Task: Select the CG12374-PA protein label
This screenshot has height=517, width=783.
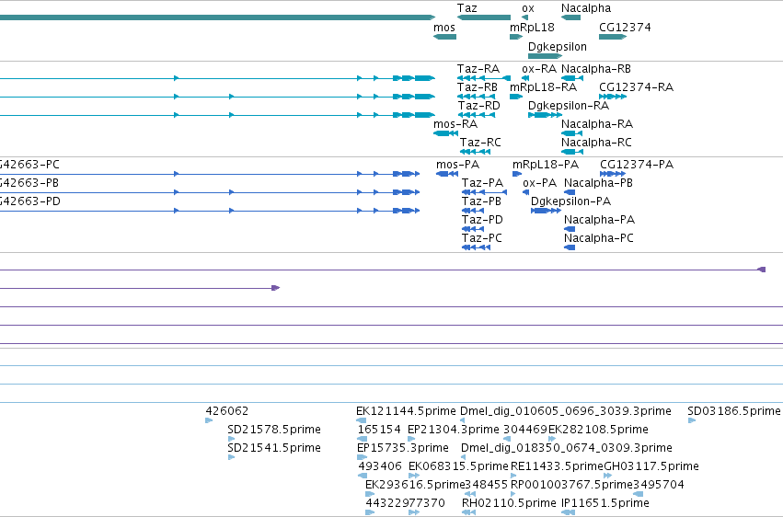Action: [637, 164]
